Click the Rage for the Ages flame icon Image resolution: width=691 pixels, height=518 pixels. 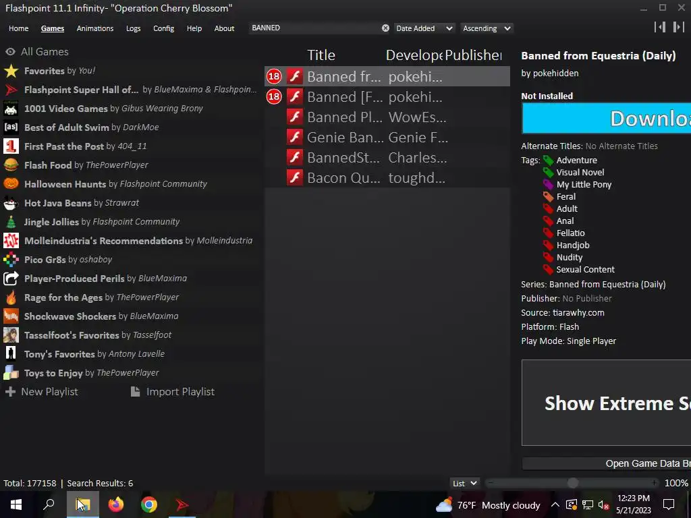pos(11,297)
